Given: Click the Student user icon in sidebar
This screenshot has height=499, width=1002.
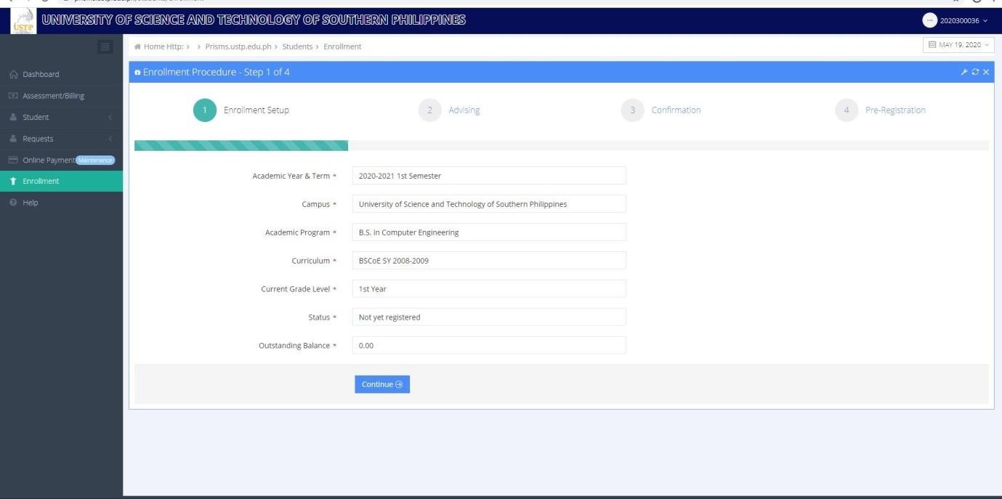Looking at the screenshot, I should click(13, 117).
